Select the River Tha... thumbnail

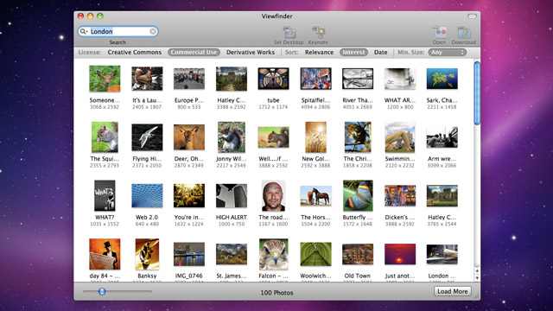[358, 79]
